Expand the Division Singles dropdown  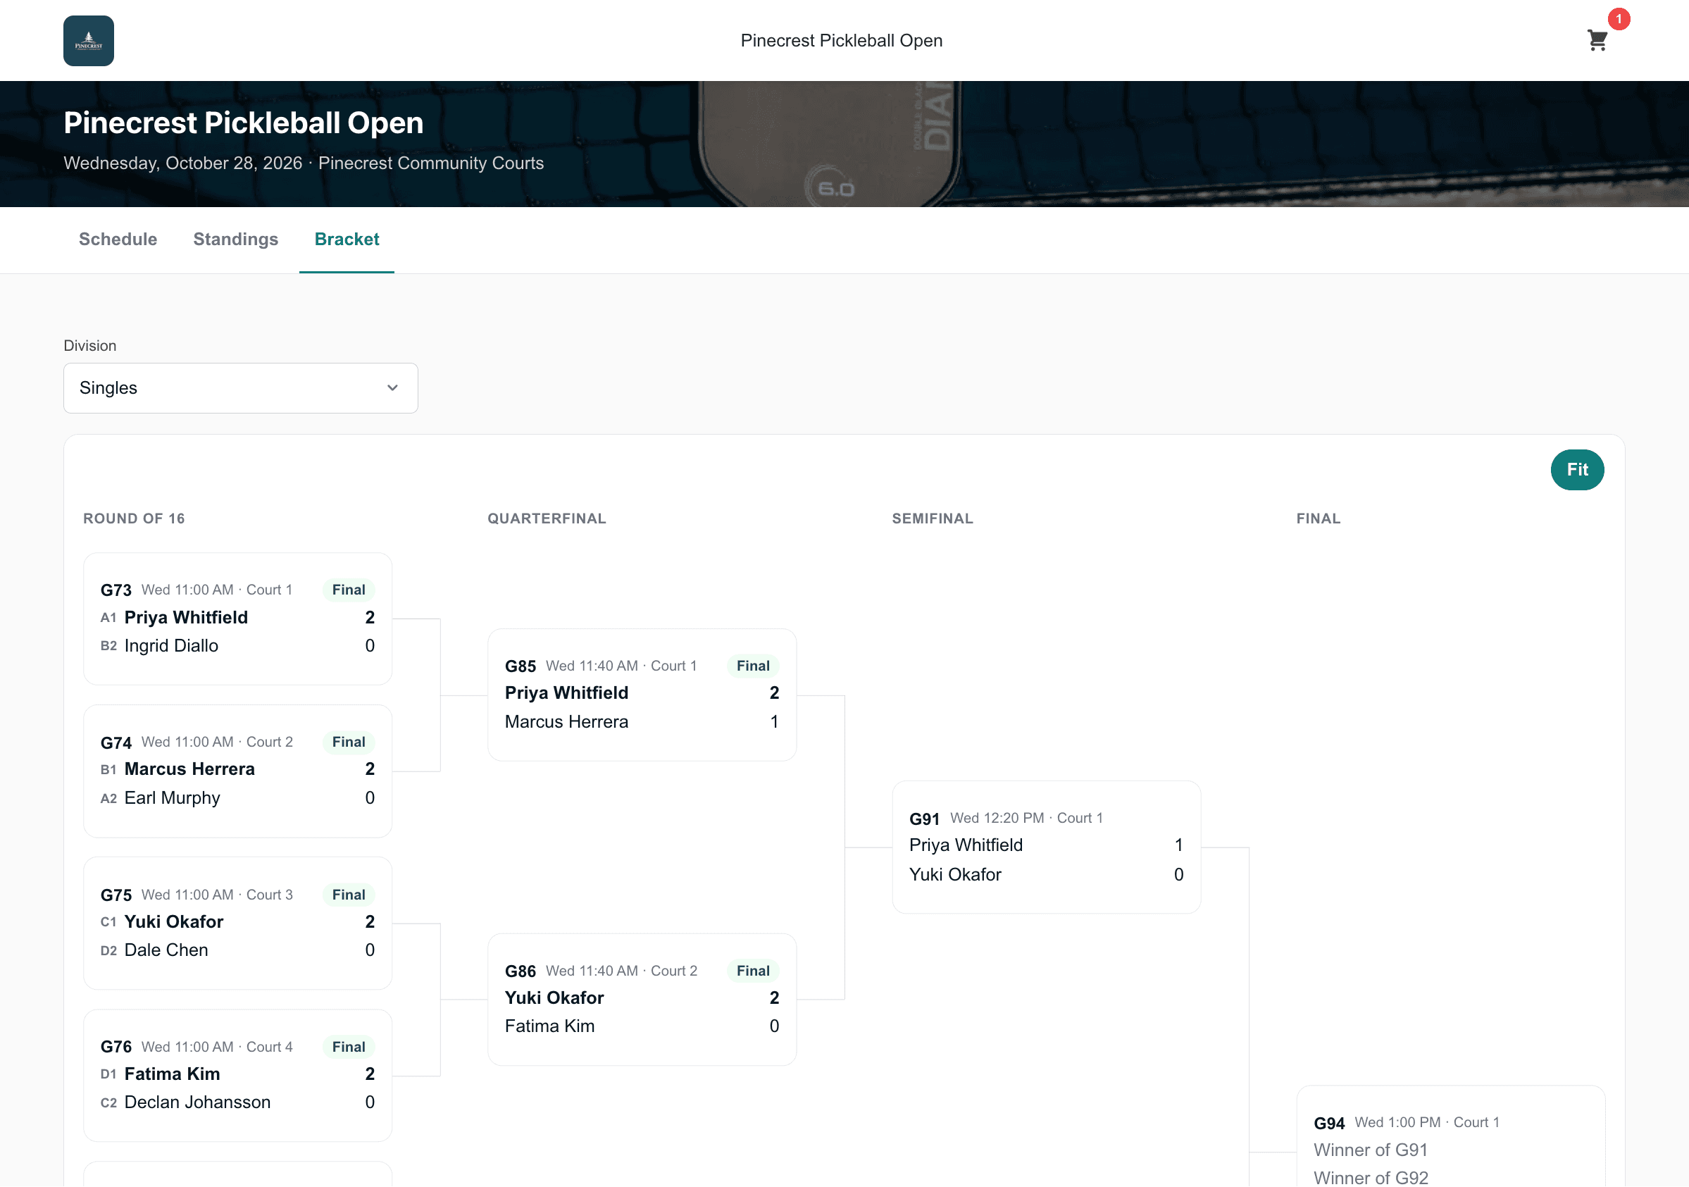(x=241, y=388)
